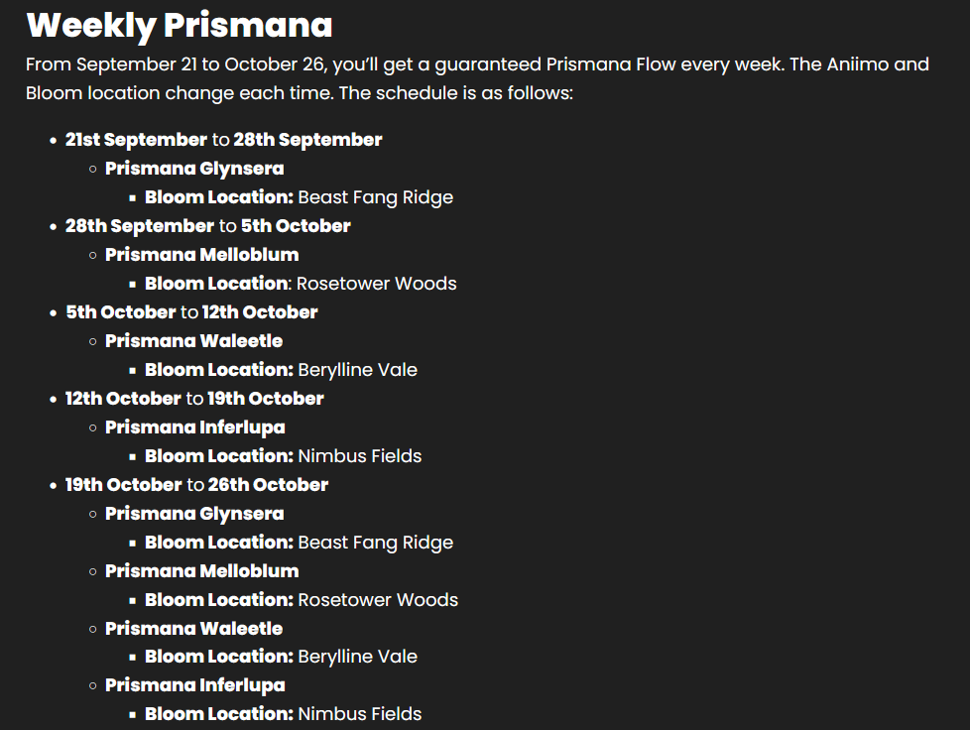This screenshot has height=730, width=970.
Task: Click the first Prismana Waleetle entry
Action: pyautogui.click(x=193, y=341)
